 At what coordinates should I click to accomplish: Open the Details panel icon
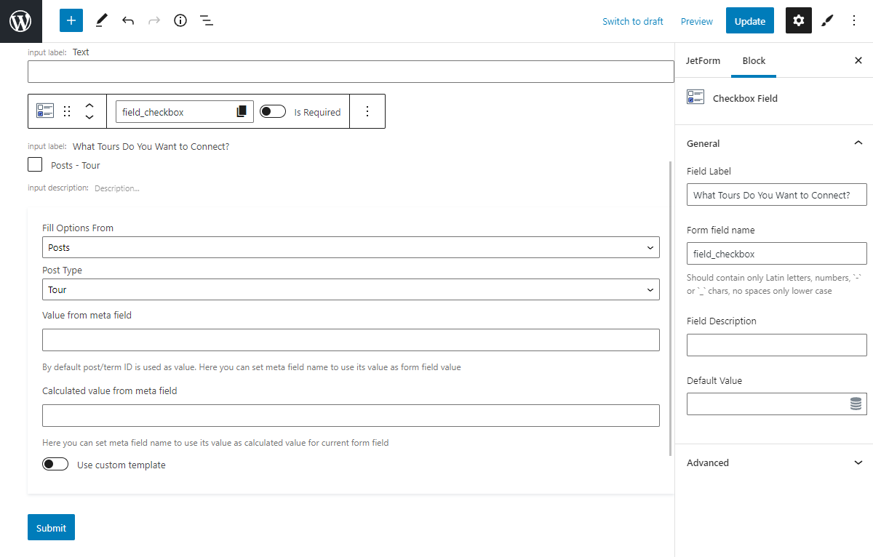[x=180, y=20]
